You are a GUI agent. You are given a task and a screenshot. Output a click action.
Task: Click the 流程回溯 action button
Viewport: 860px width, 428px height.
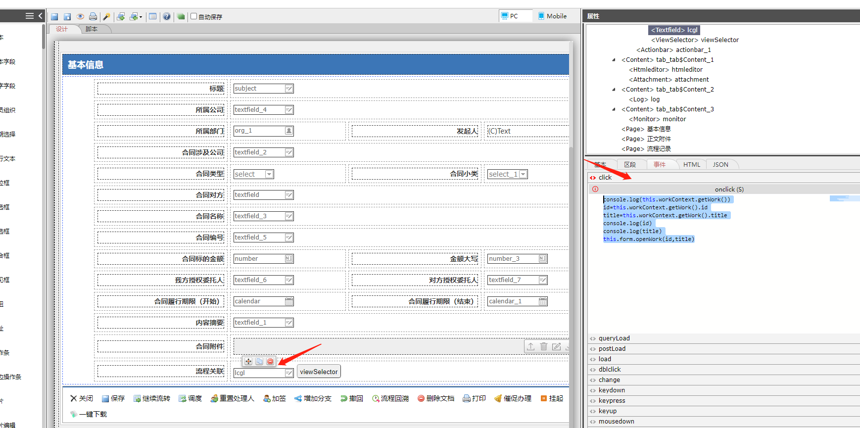390,398
